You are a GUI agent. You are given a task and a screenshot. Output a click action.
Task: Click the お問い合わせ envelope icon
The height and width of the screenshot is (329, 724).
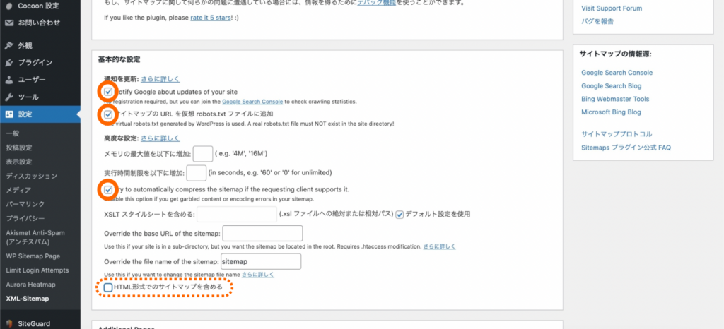[x=8, y=23]
